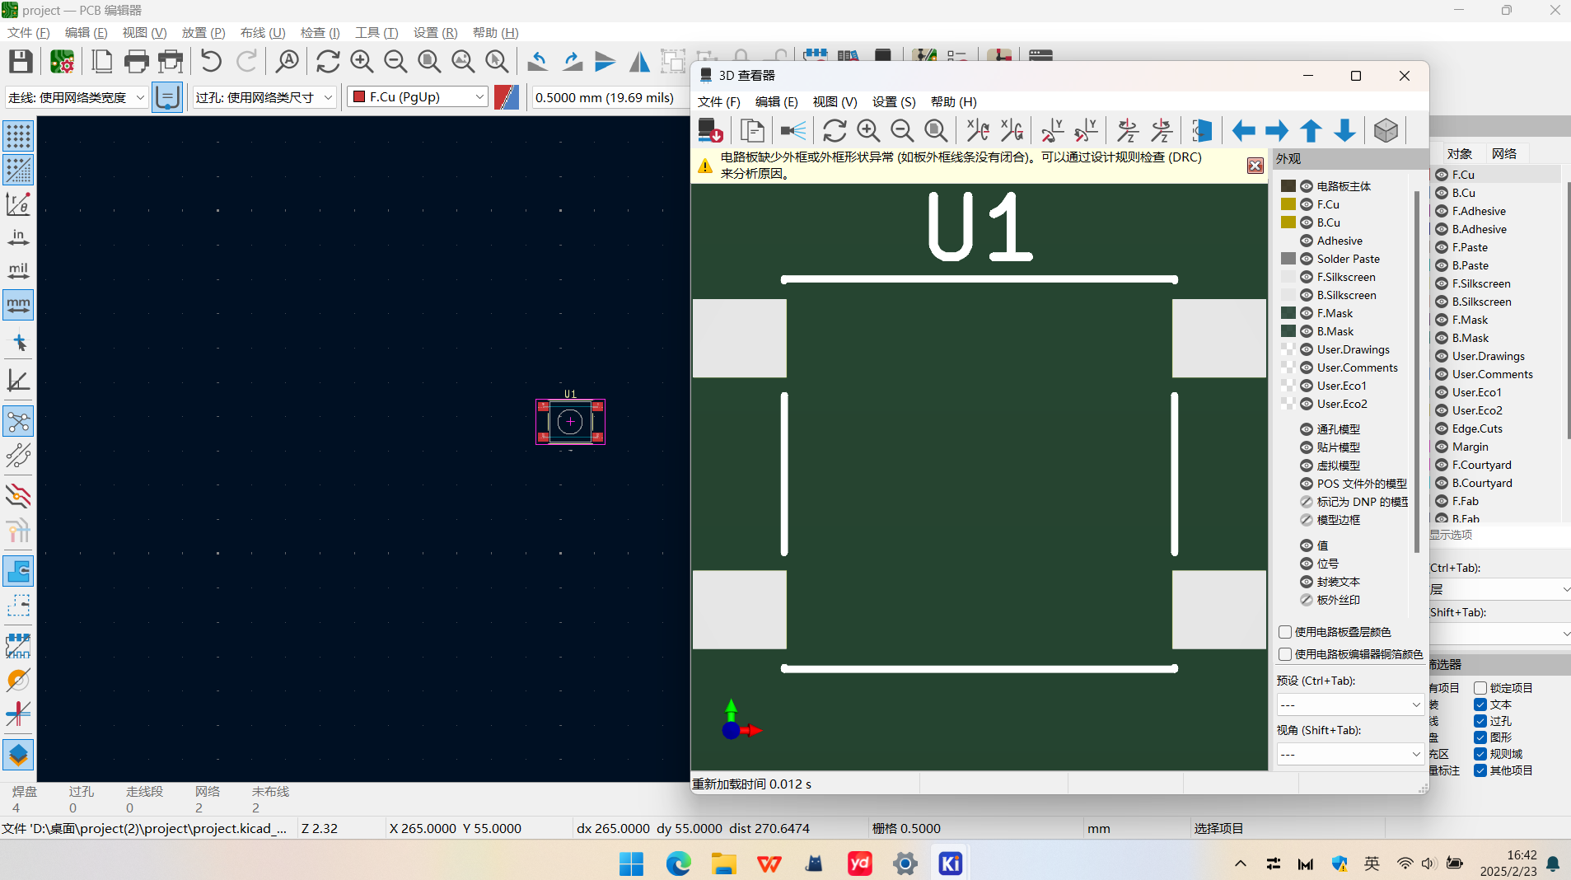Viewport: 1571px width, 880px height.
Task: Click the Undo icon in main toolbar
Action: pos(211,62)
